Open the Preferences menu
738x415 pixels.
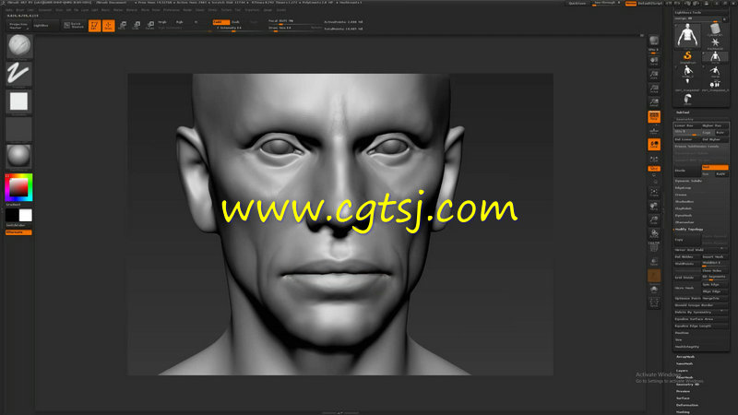coord(172,10)
